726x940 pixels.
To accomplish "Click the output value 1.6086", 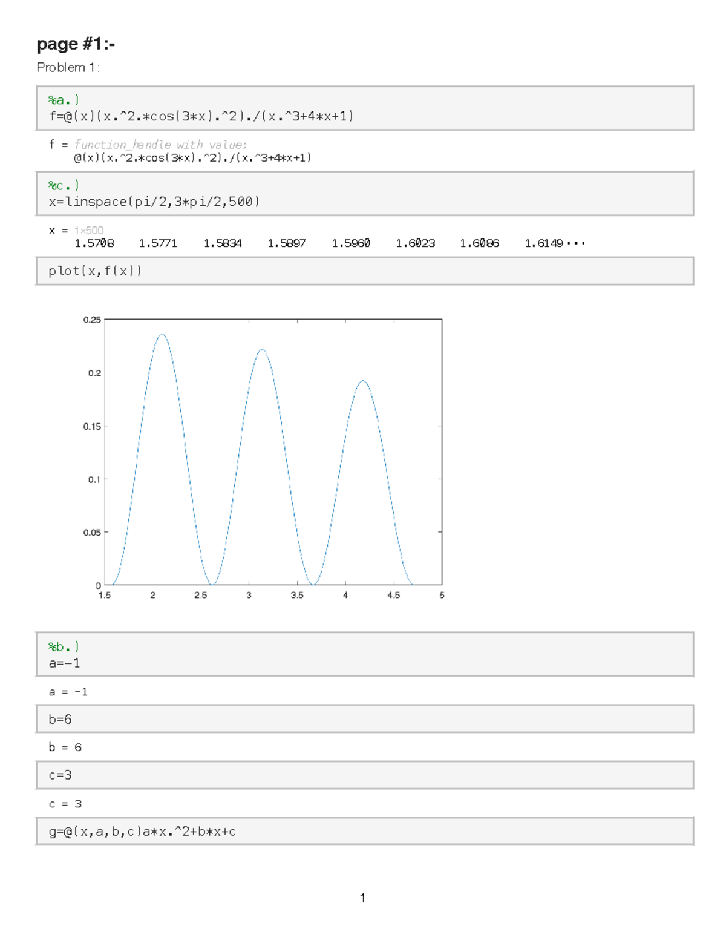I will tap(480, 243).
